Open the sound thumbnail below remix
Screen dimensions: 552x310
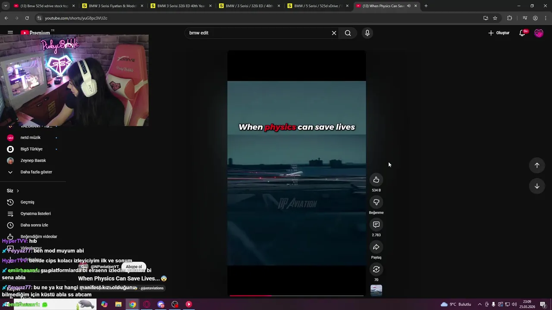point(376,291)
